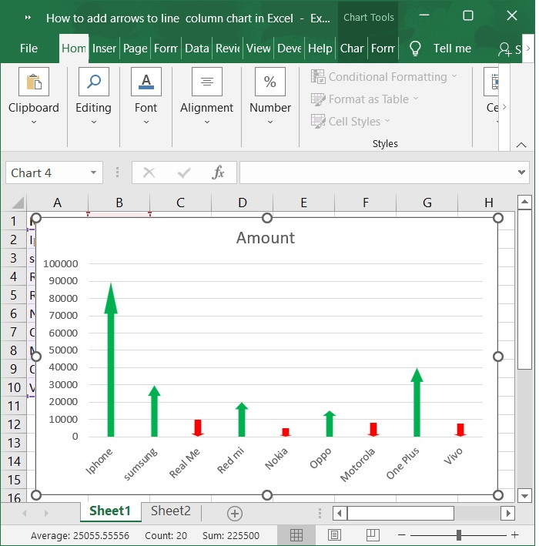Switch to the View ribbon tab

259,49
